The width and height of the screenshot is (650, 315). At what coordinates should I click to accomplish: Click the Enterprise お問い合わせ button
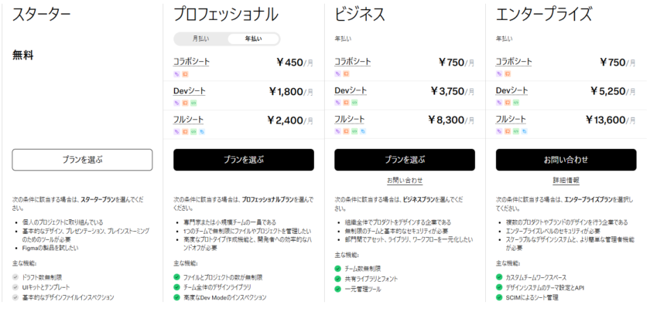click(x=566, y=160)
